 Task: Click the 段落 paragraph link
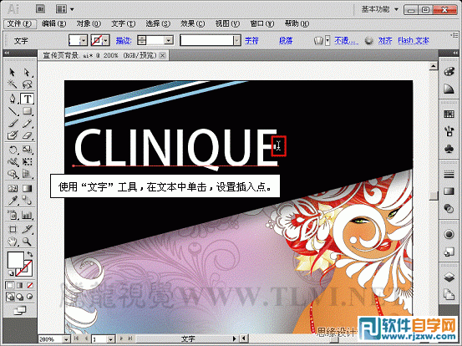286,40
